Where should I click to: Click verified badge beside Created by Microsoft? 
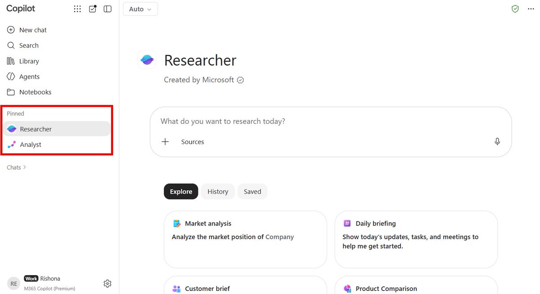[x=240, y=80]
